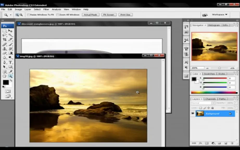Select the Move tool

(10, 31)
